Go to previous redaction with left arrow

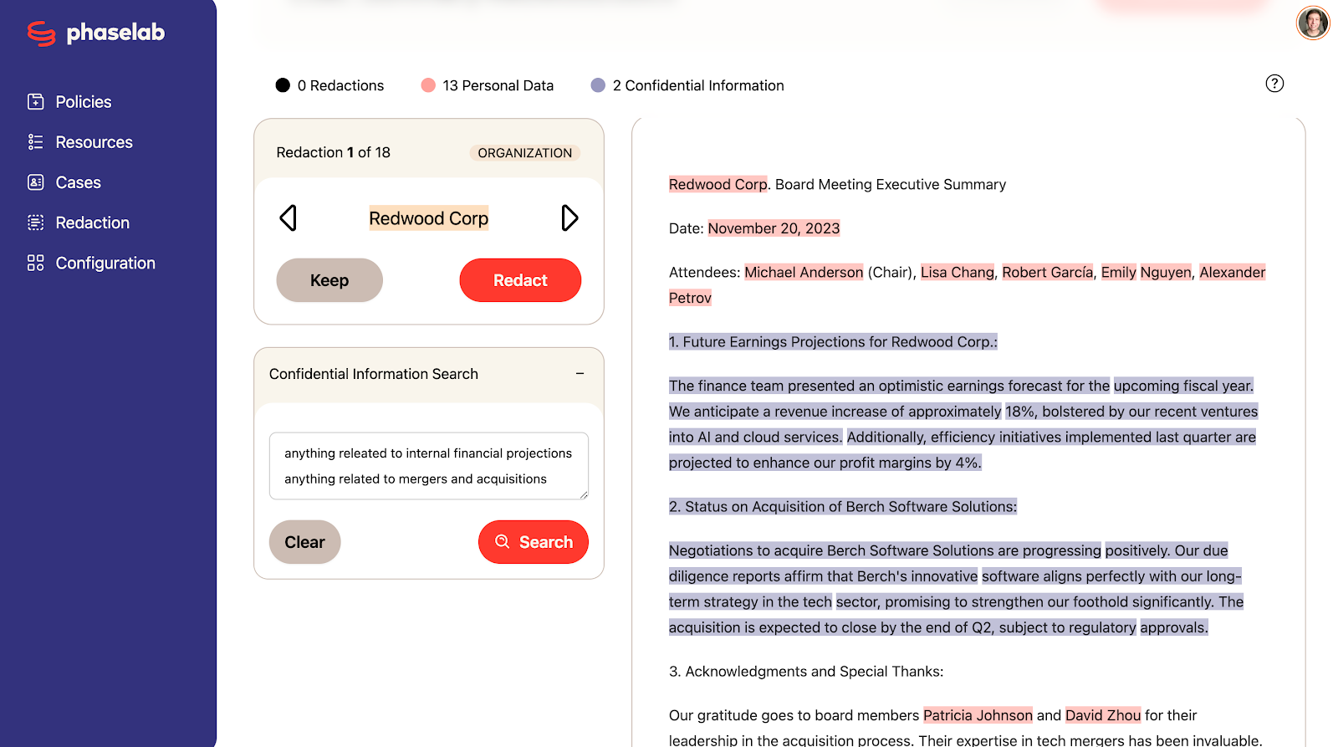(289, 218)
